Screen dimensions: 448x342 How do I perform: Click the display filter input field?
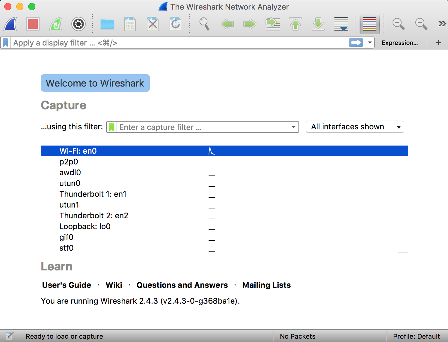[x=180, y=43]
